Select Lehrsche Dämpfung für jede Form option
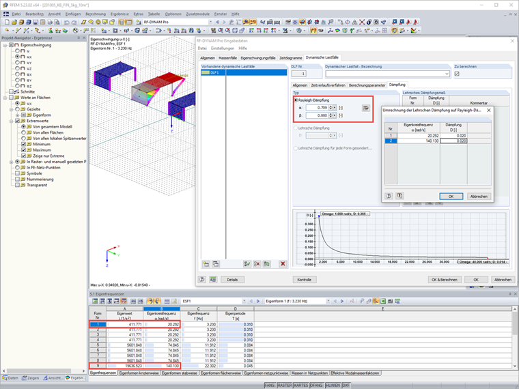 [296, 148]
